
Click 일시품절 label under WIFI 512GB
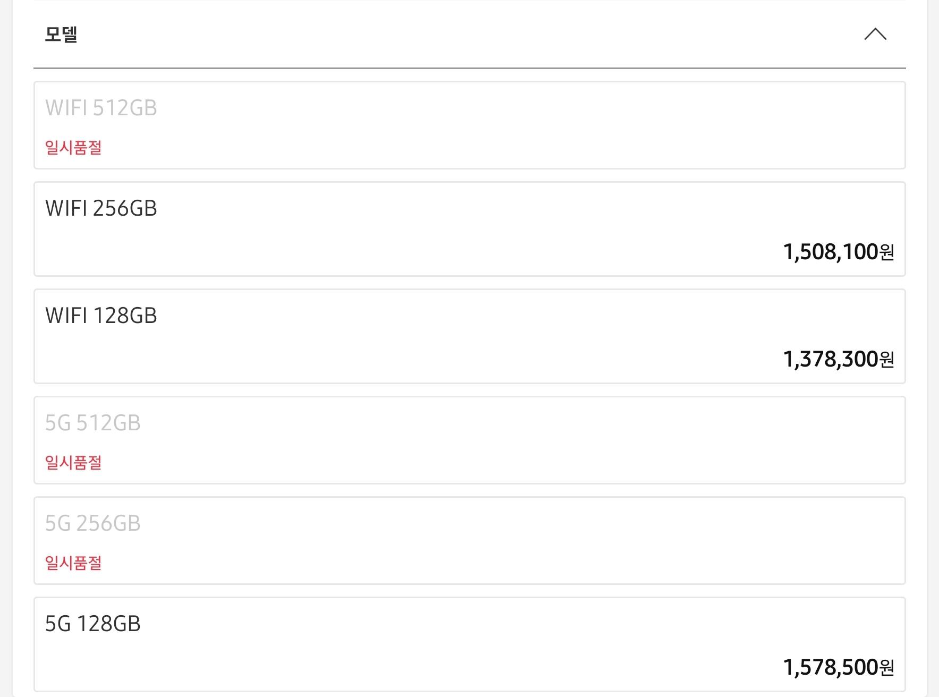73,147
